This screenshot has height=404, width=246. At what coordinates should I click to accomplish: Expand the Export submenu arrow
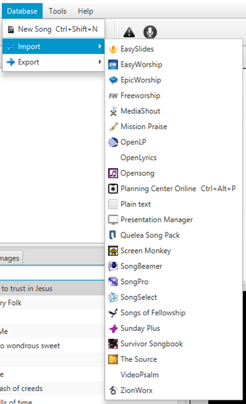click(x=100, y=62)
